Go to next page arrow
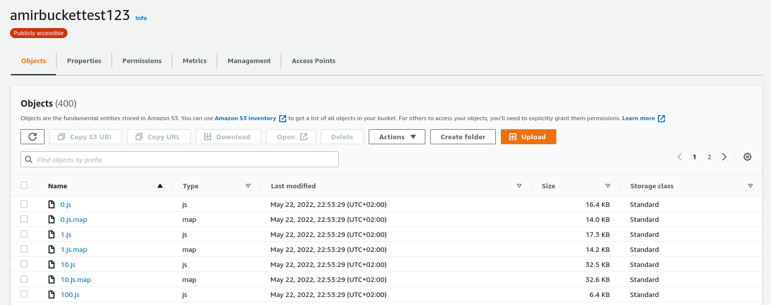771x305 pixels. pyautogui.click(x=724, y=157)
